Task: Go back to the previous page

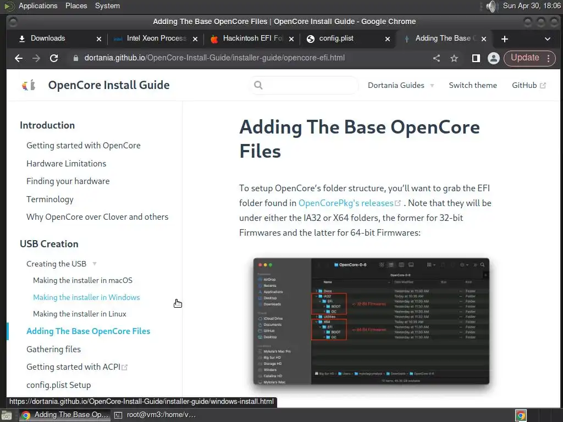Action: 19,58
